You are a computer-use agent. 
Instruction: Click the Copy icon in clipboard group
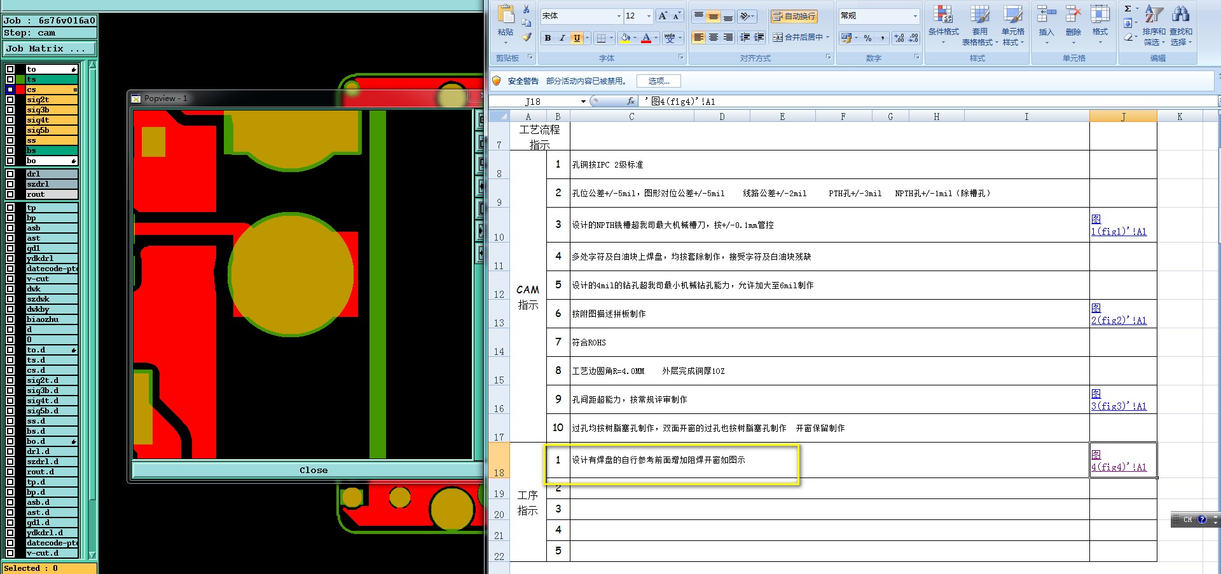(527, 23)
